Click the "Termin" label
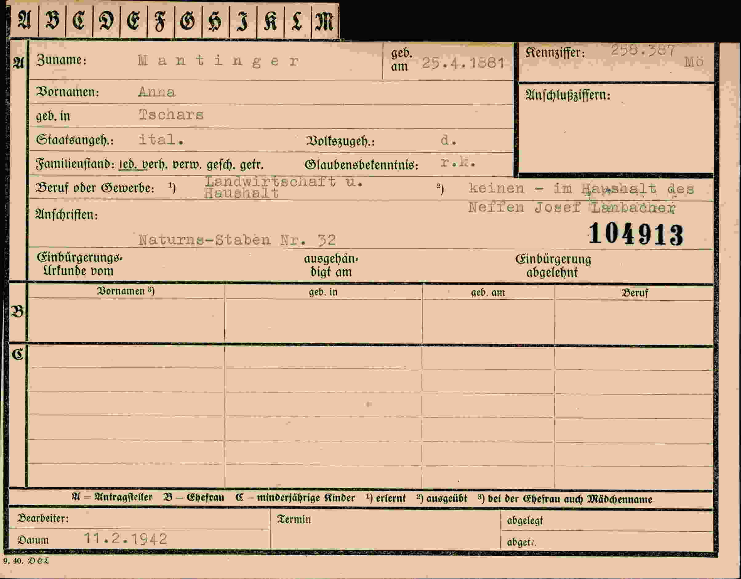Screen dimensions: 741x579 (294, 519)
